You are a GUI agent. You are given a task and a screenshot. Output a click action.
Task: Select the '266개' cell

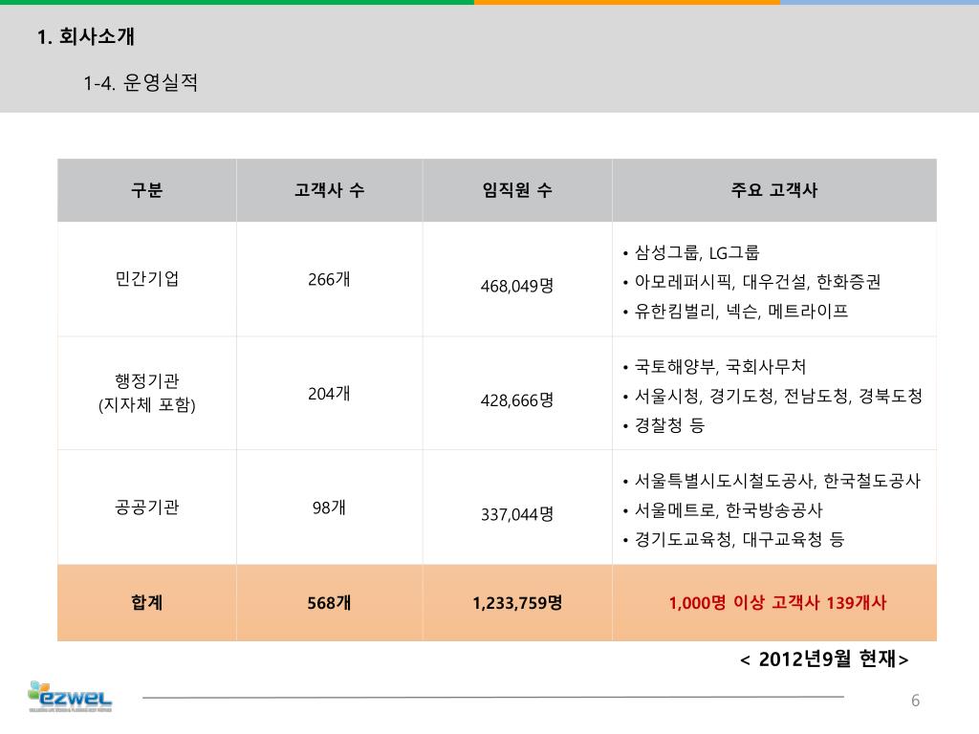coord(329,279)
